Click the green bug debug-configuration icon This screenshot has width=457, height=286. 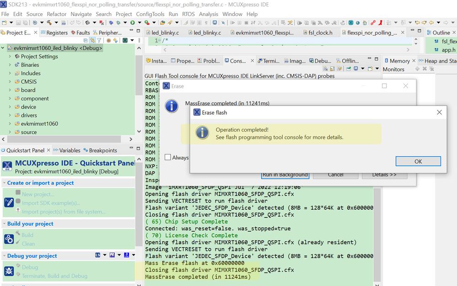tap(118, 22)
